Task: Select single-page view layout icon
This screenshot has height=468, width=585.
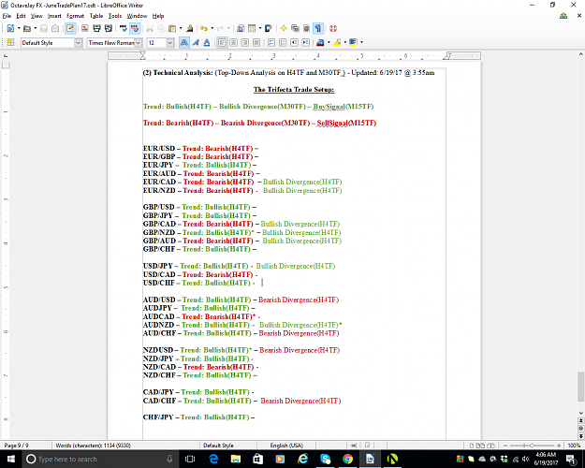Action: click(472, 446)
